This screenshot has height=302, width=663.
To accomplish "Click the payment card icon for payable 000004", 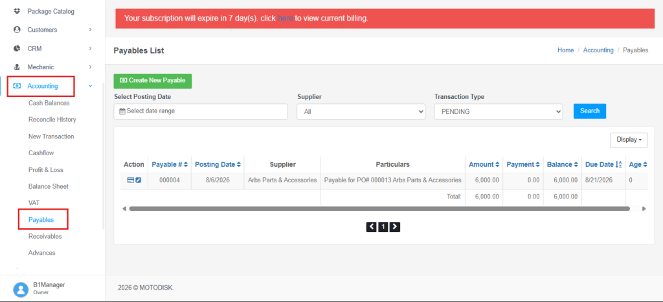I will click(x=130, y=180).
